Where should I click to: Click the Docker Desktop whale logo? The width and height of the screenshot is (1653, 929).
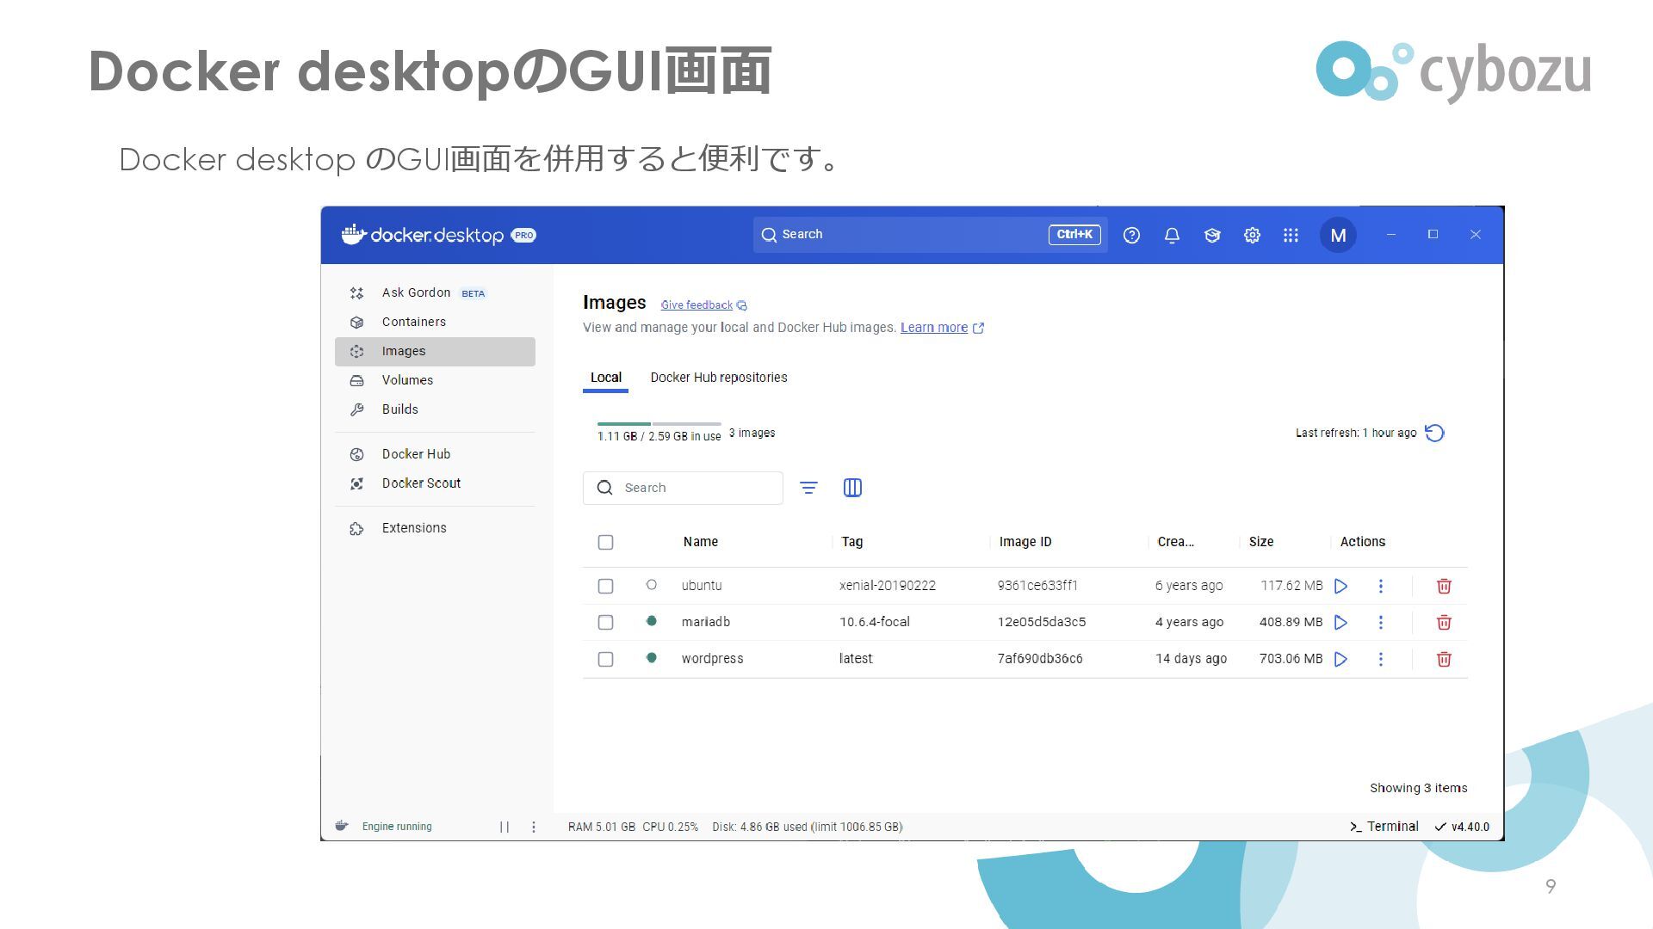tap(354, 234)
